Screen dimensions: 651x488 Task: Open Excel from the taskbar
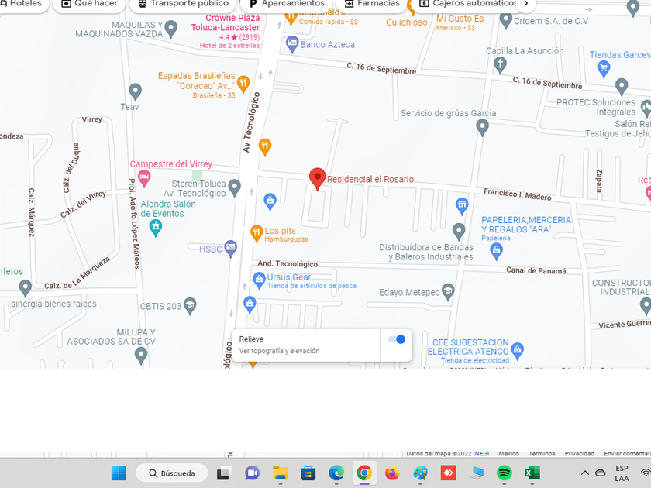tap(532, 473)
